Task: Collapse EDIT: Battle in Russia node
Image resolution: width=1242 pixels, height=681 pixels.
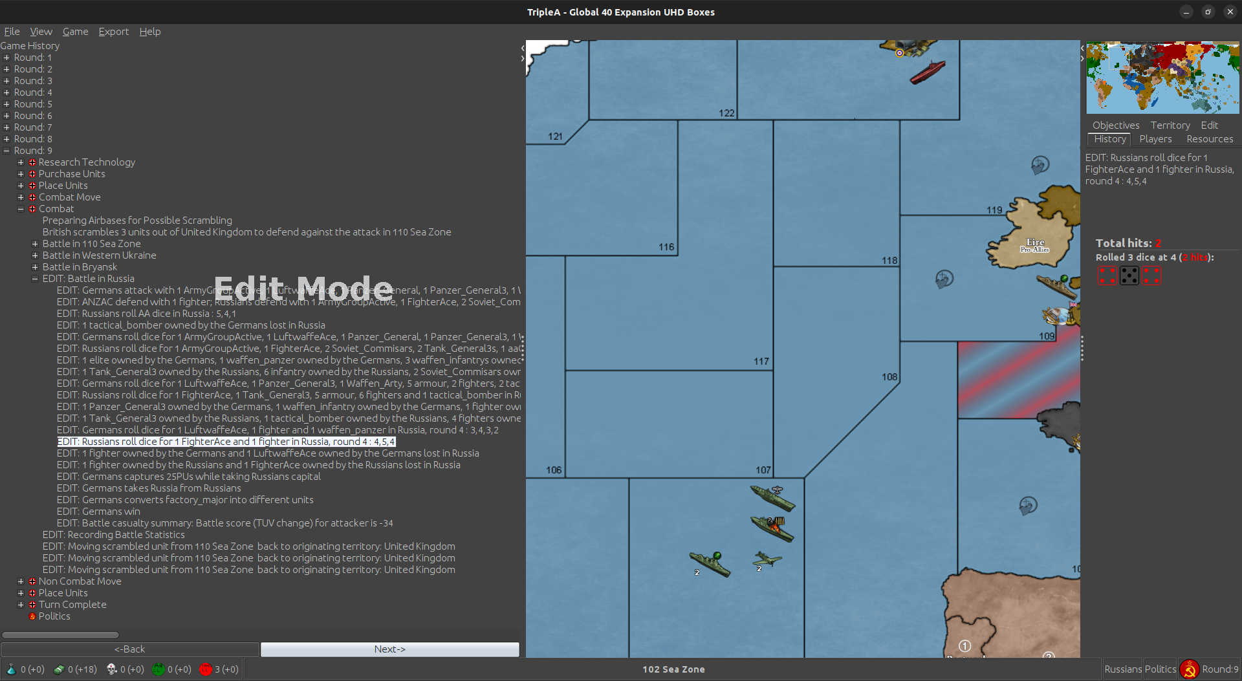Action: click(x=35, y=279)
